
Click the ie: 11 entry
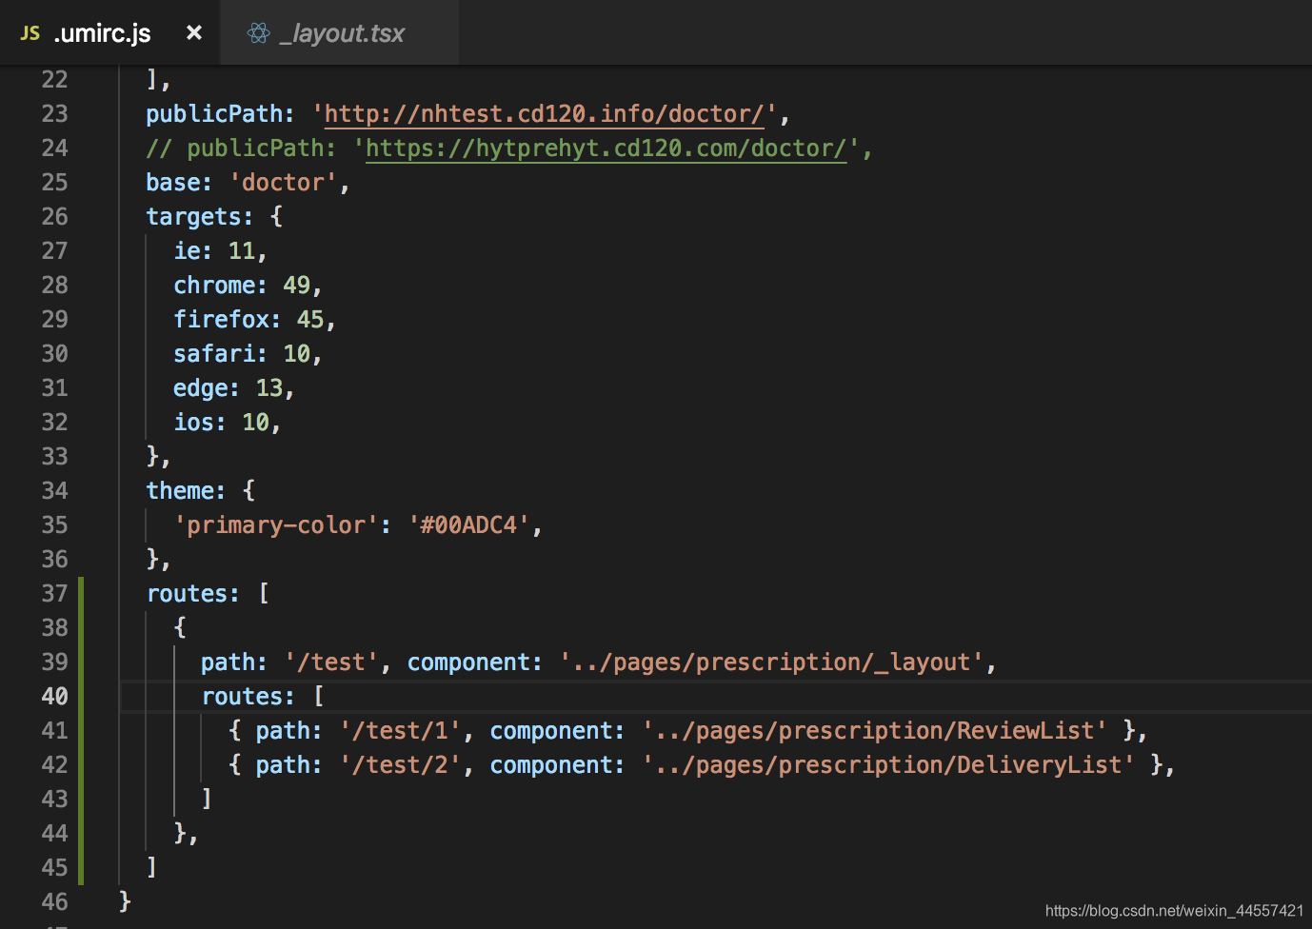[x=220, y=251]
